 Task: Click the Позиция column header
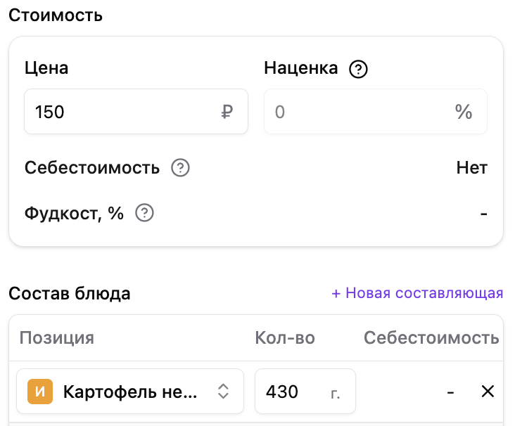click(56, 337)
